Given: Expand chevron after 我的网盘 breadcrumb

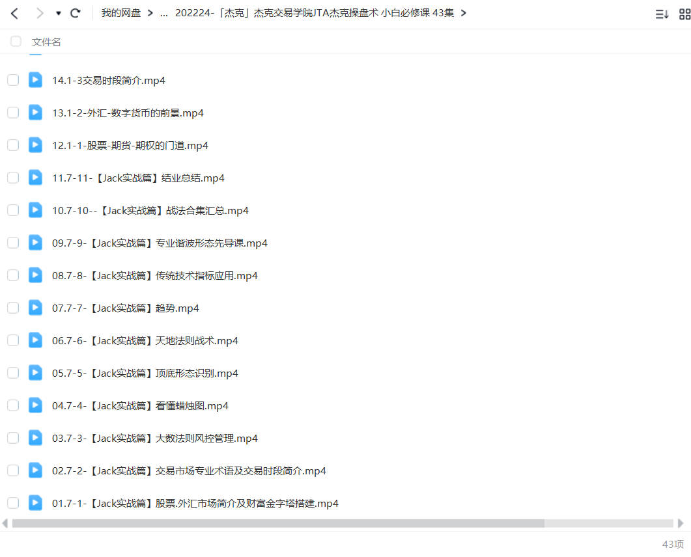Looking at the screenshot, I should [150, 13].
